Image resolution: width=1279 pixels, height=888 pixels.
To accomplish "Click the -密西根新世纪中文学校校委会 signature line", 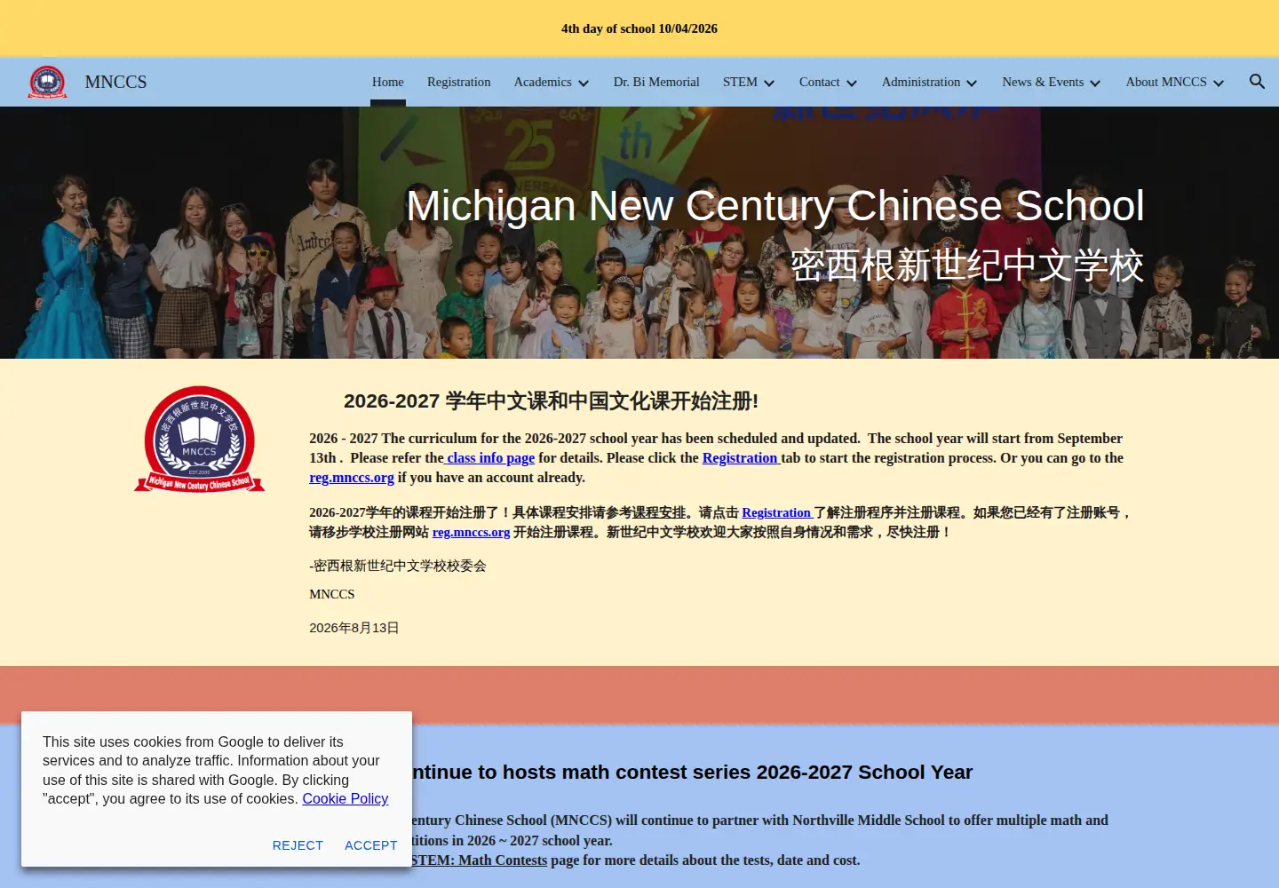I will (x=398, y=566).
